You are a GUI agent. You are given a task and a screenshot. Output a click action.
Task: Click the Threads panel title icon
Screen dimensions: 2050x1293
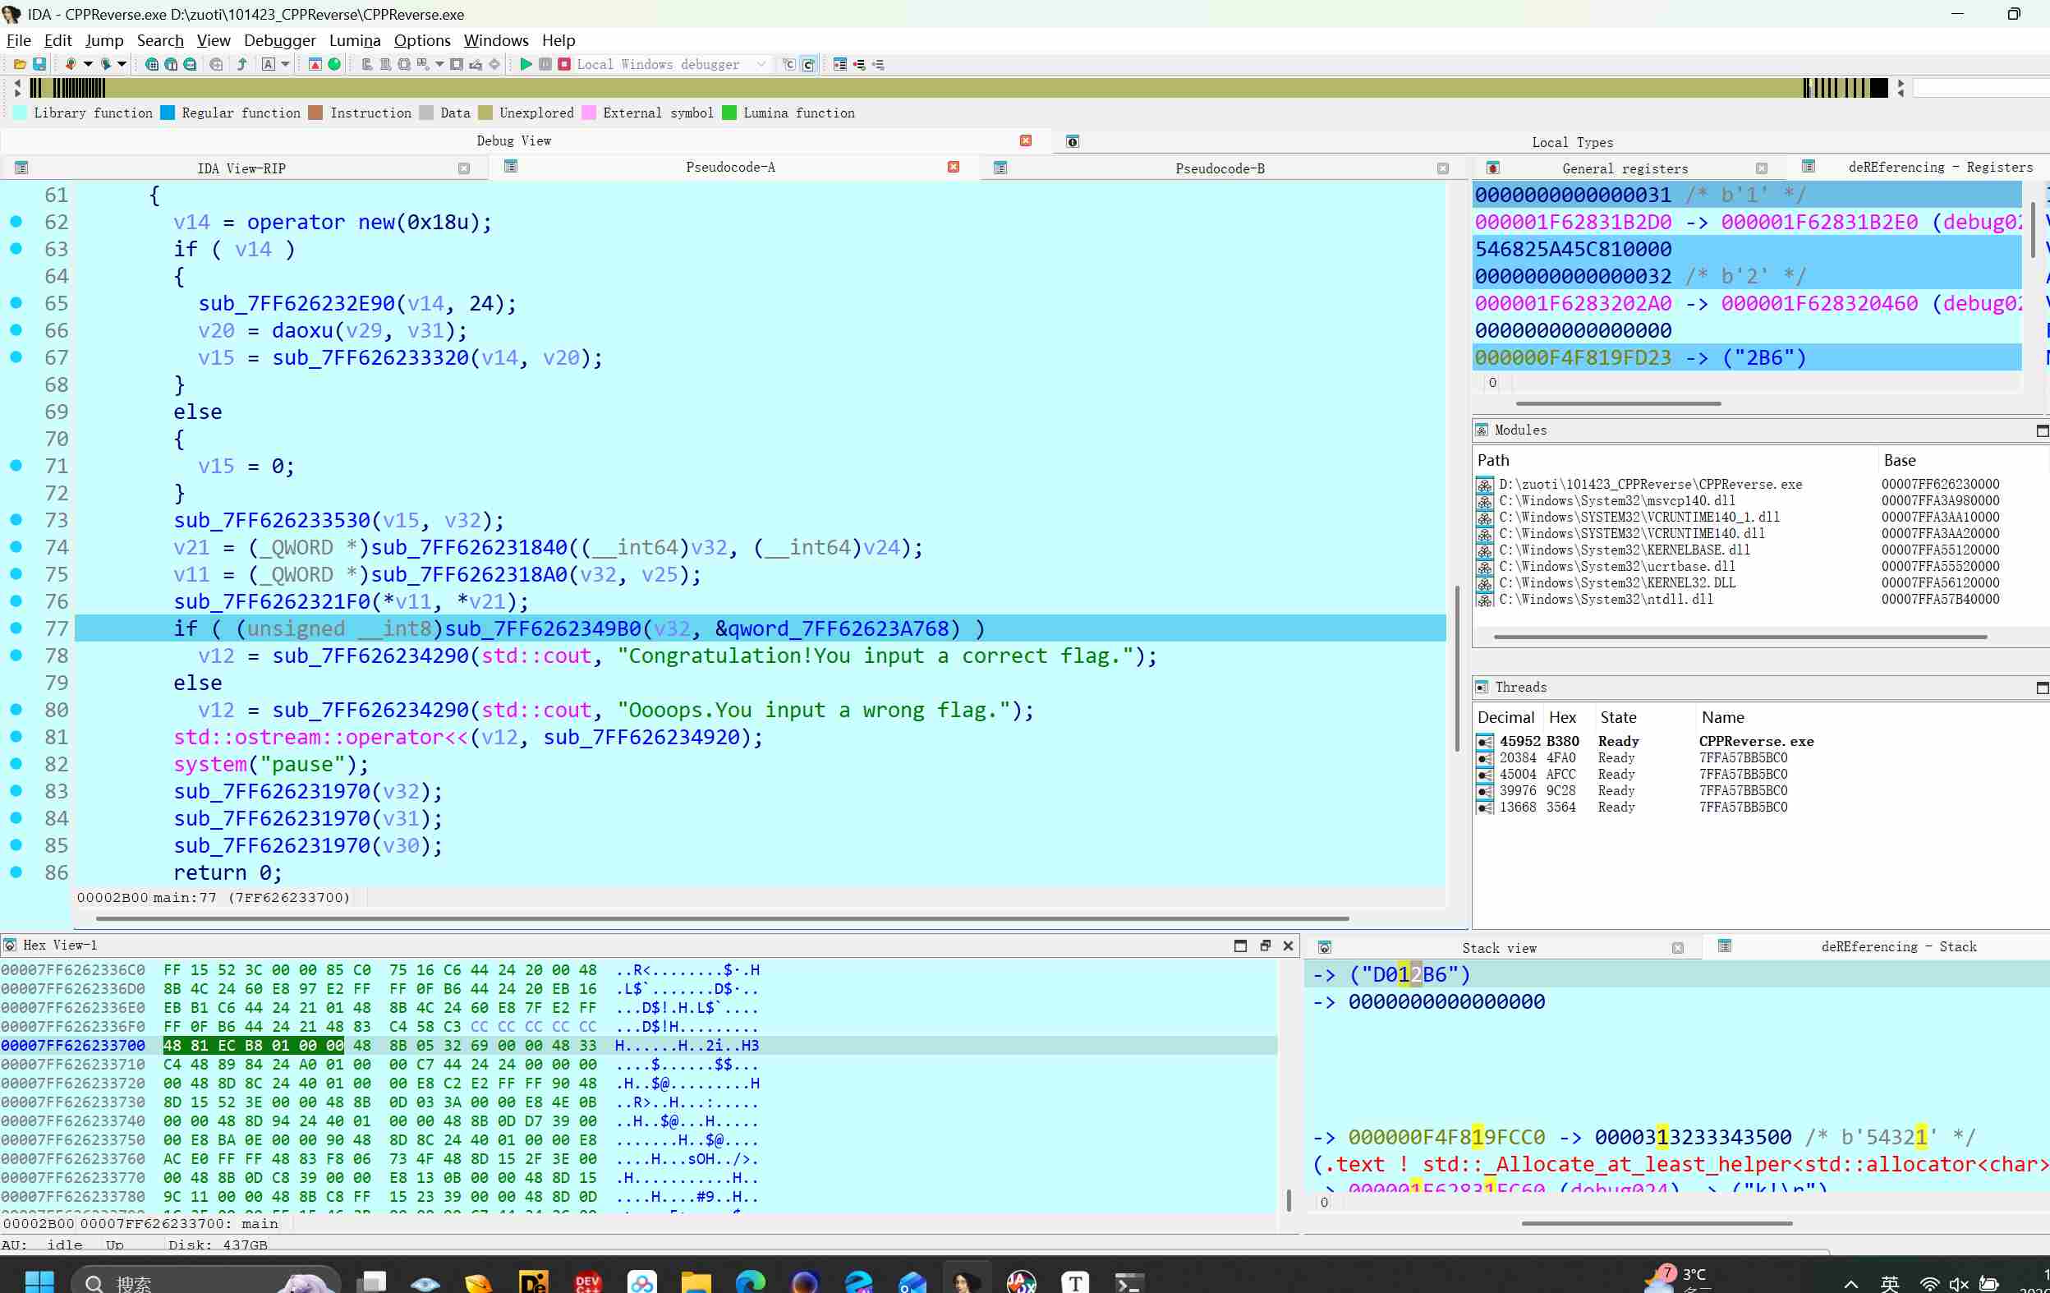pos(1482,688)
